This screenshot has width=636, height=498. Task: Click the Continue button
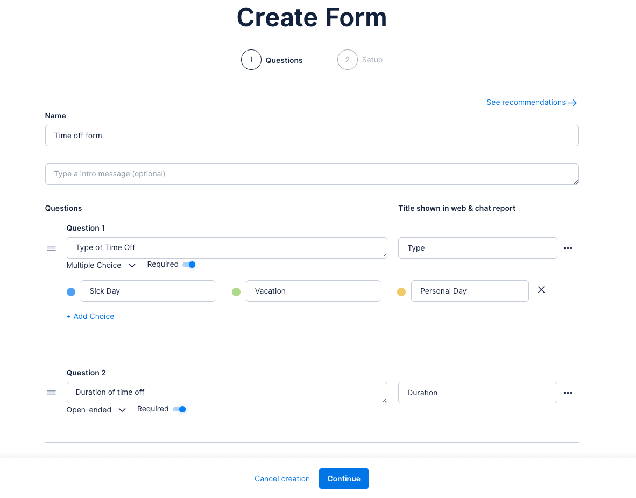coord(343,479)
